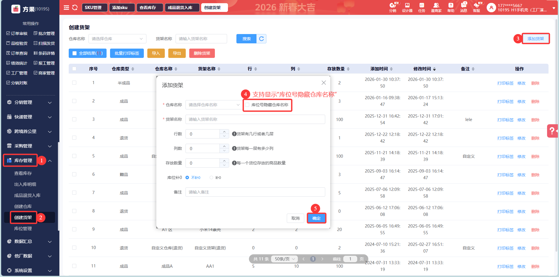Screen dimensions: 559x277
Task: Open 库位管理 in the sidebar
Action: (23, 229)
